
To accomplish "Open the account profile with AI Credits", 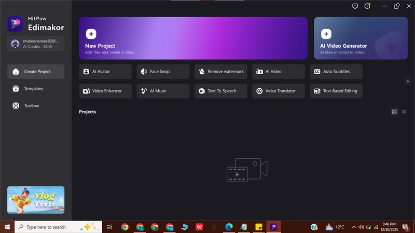I will click(x=36, y=44).
